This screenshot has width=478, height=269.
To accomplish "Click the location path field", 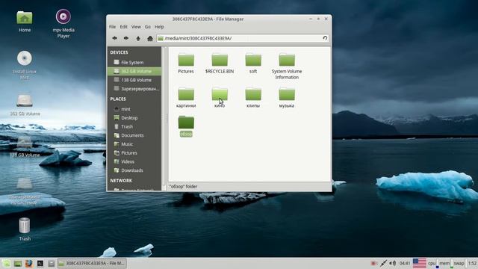I will click(x=243, y=38).
